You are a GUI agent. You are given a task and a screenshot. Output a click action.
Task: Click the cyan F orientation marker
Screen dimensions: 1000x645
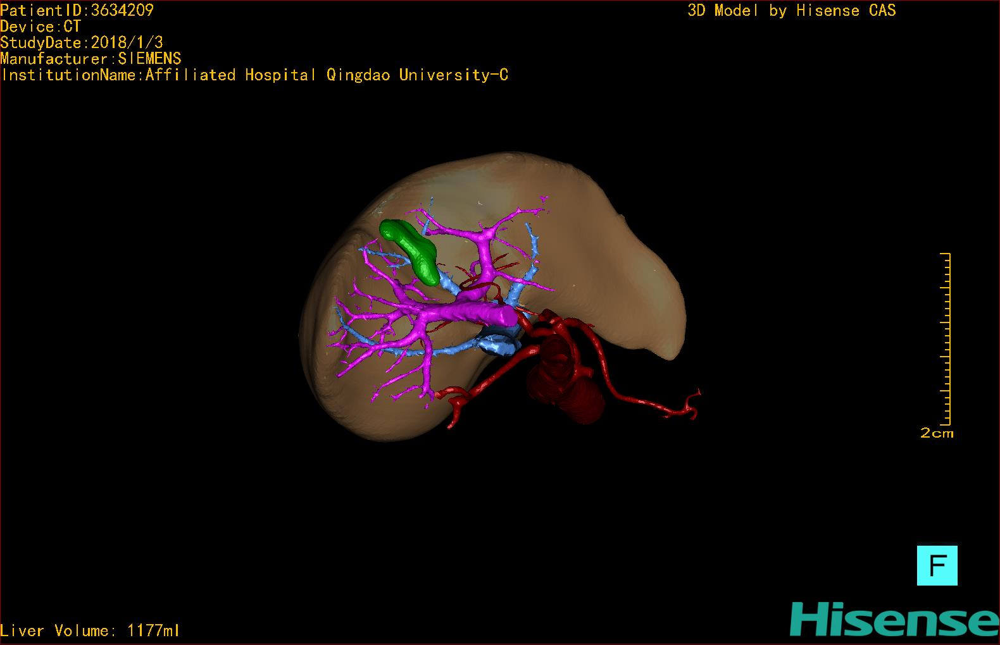[x=937, y=565]
